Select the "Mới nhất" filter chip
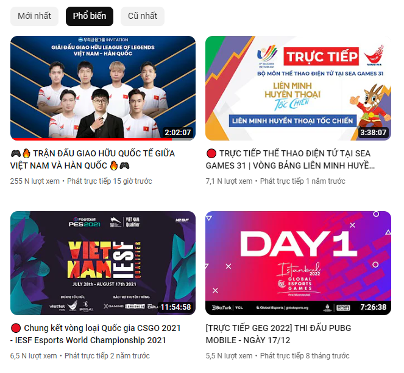This screenshot has width=404, height=373. coord(34,16)
